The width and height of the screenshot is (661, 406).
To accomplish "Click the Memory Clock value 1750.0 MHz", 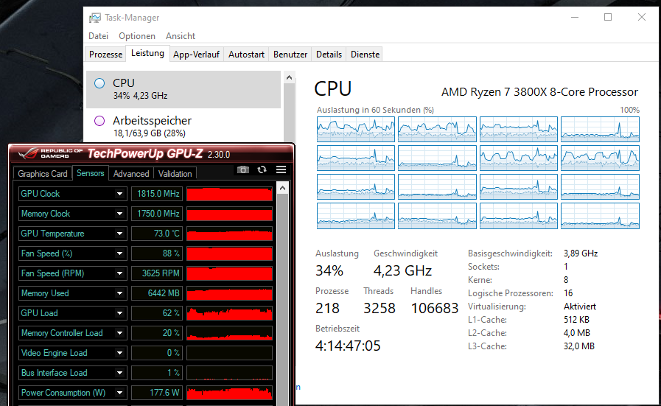I will [x=157, y=214].
